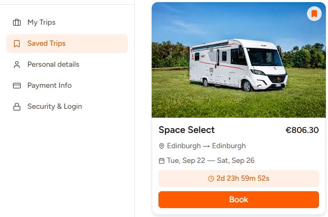The image size is (328, 217).
Task: Open the Space Select trip title
Action: pos(186,130)
